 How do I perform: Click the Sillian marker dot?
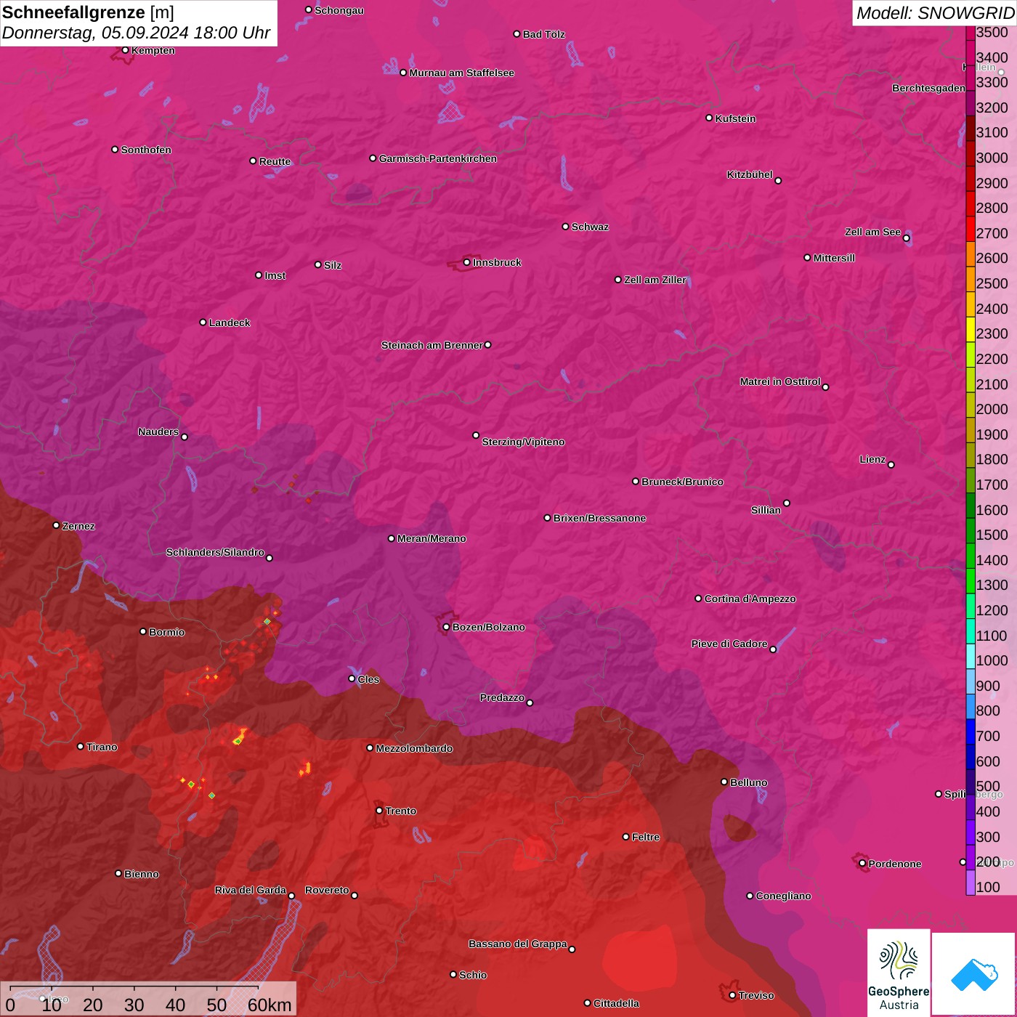(787, 503)
